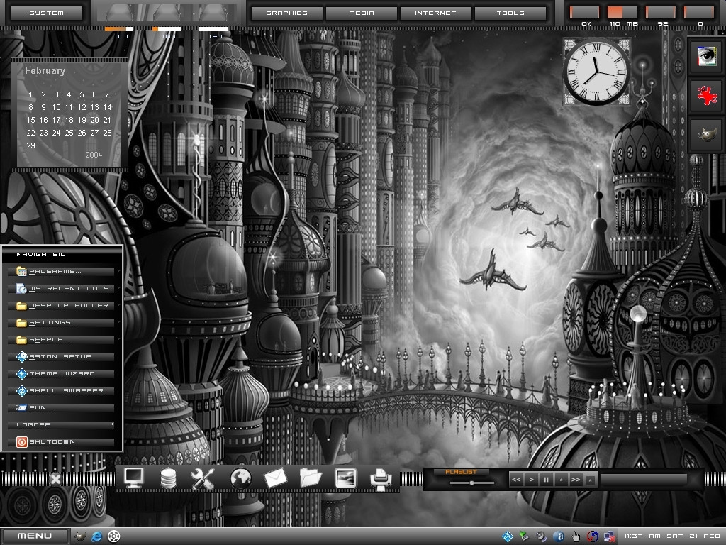Pause the media player
This screenshot has height=545, width=726.
tap(546, 480)
